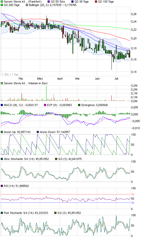This screenshot has height=238, width=141.
Task: Click the 'Mai' axis label
Action: pos(77,79)
